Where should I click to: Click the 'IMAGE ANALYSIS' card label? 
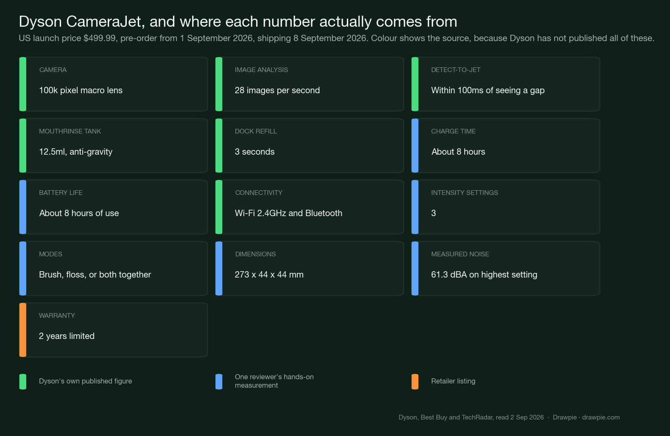pos(261,70)
